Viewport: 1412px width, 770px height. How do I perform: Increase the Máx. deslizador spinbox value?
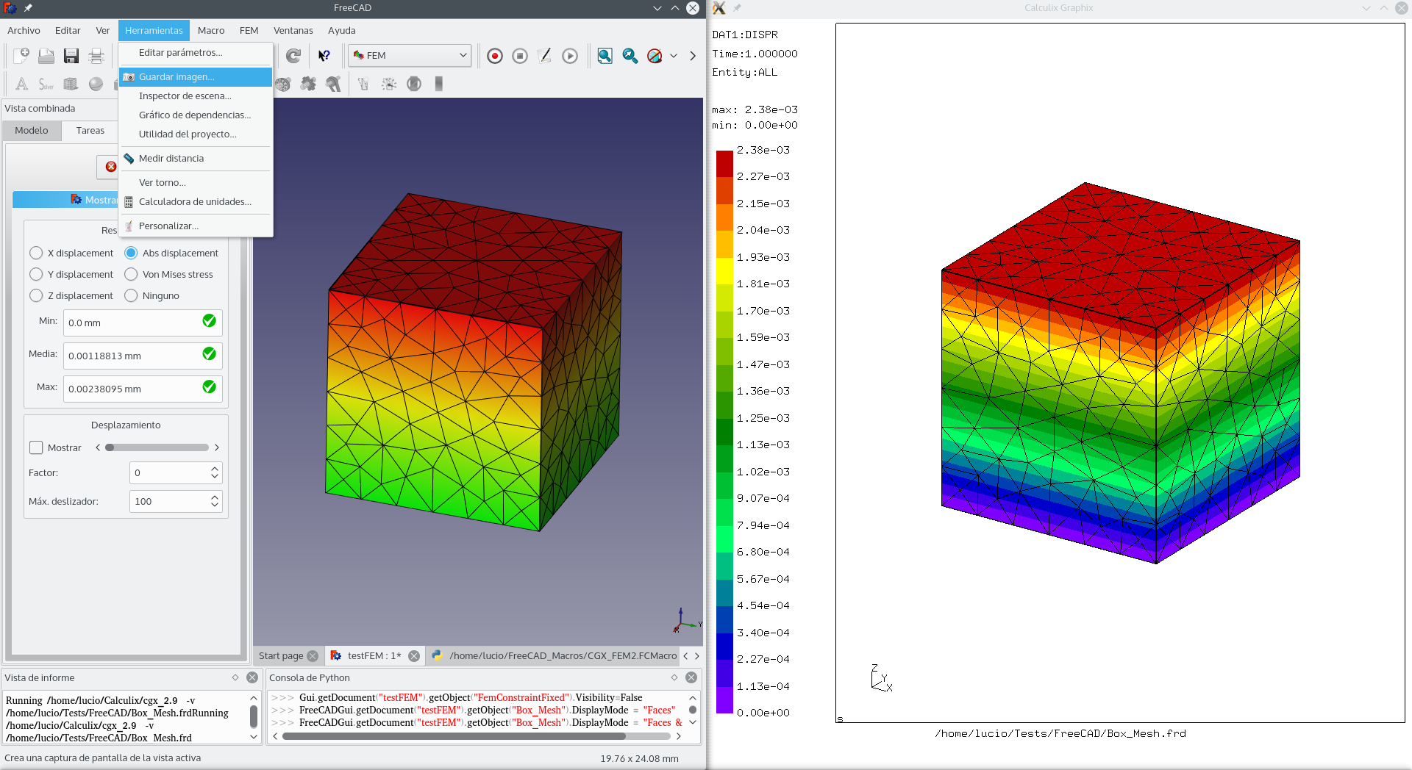pos(215,497)
